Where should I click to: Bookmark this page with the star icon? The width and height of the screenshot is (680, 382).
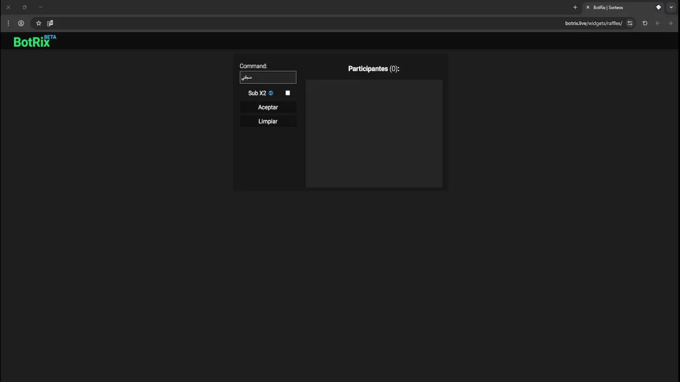click(x=38, y=23)
